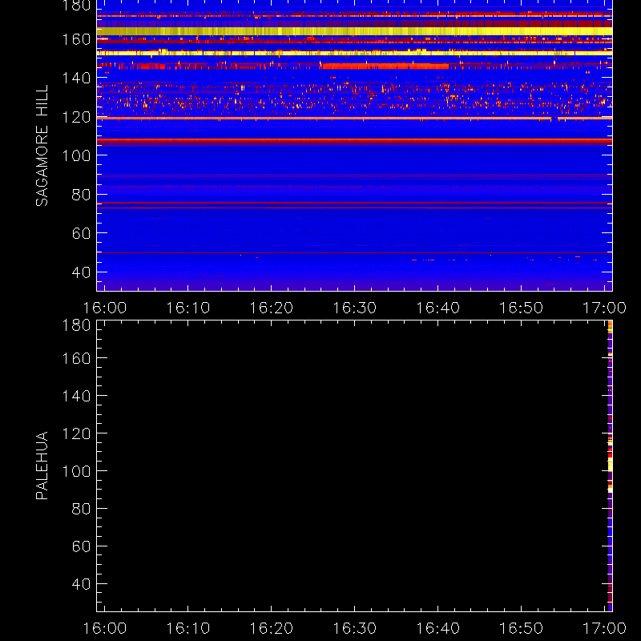Select the 40 tick label on Sagamore Hill axis
This screenshot has width=641, height=641.
(81, 272)
